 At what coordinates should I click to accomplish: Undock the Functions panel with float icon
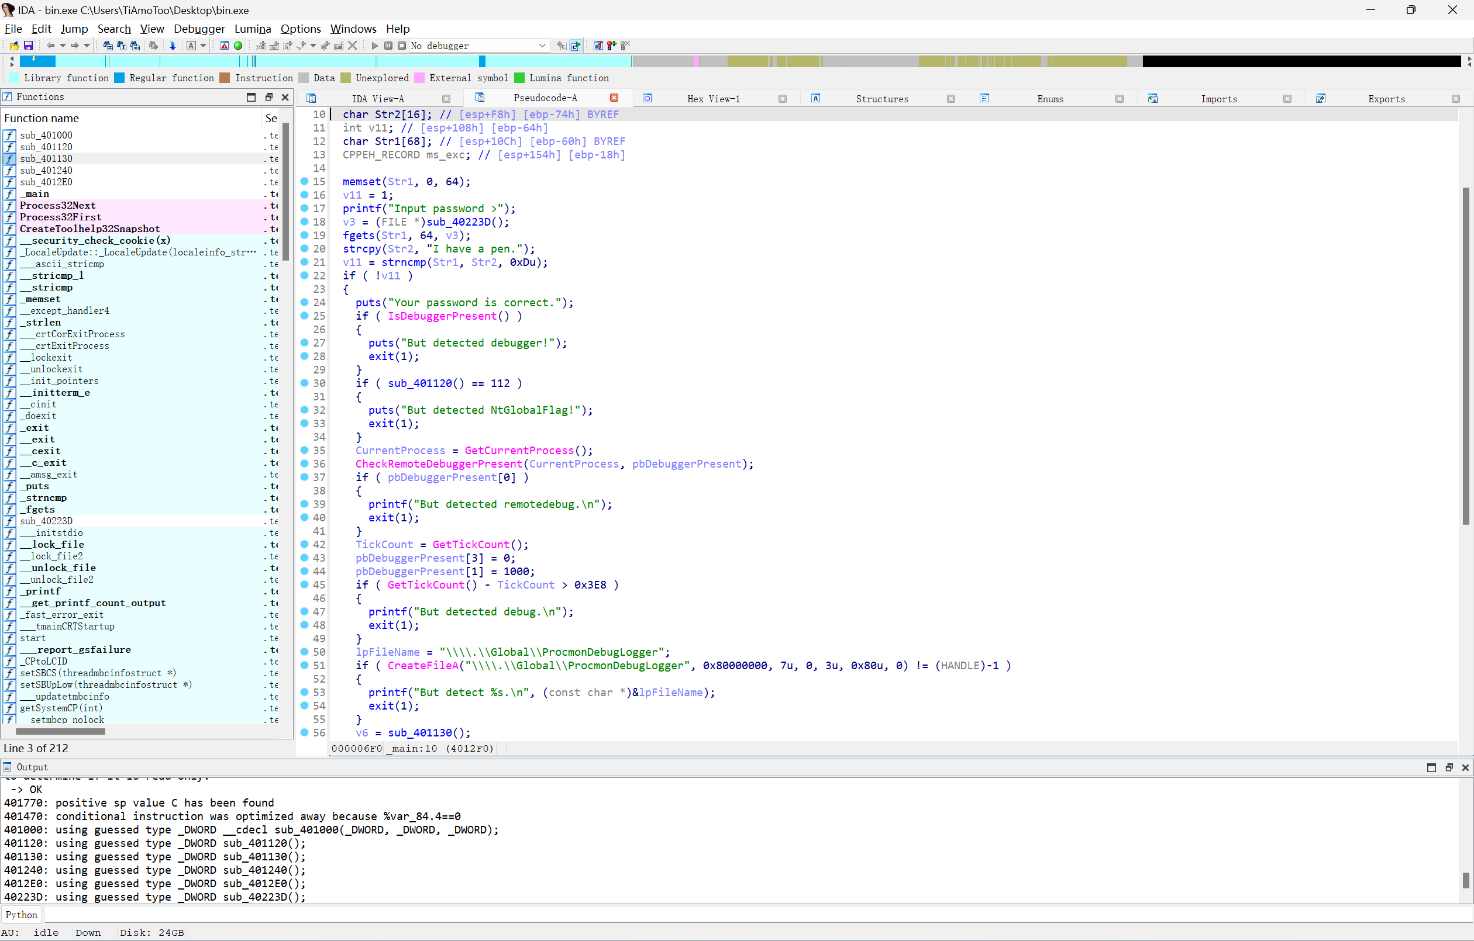tap(268, 96)
